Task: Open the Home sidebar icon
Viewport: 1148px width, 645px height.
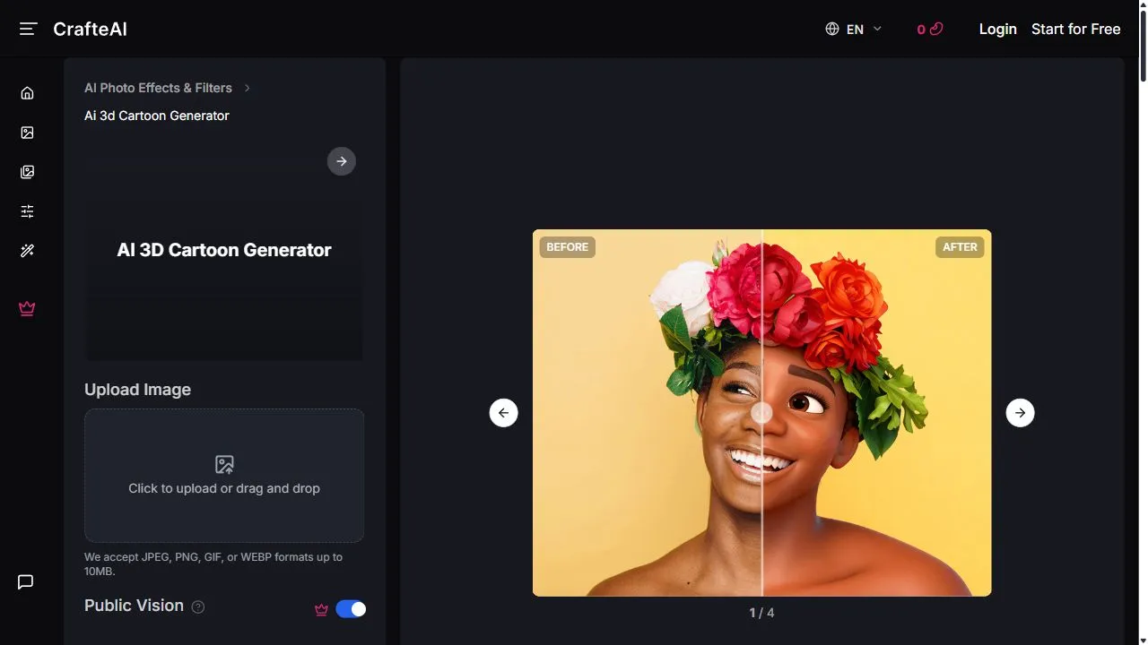Action: [x=27, y=93]
